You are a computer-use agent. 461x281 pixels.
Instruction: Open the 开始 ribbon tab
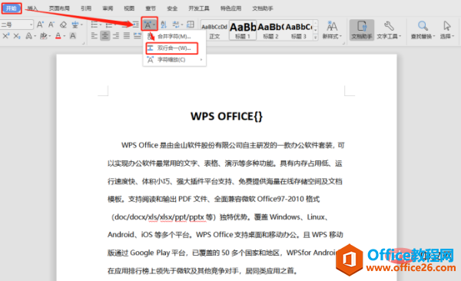click(12, 8)
